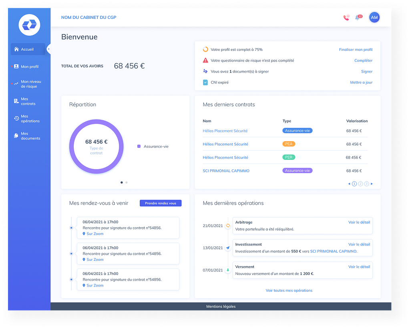Click the red risk questionnaire warning icon
The width and height of the screenshot is (410, 329).
coord(205,61)
